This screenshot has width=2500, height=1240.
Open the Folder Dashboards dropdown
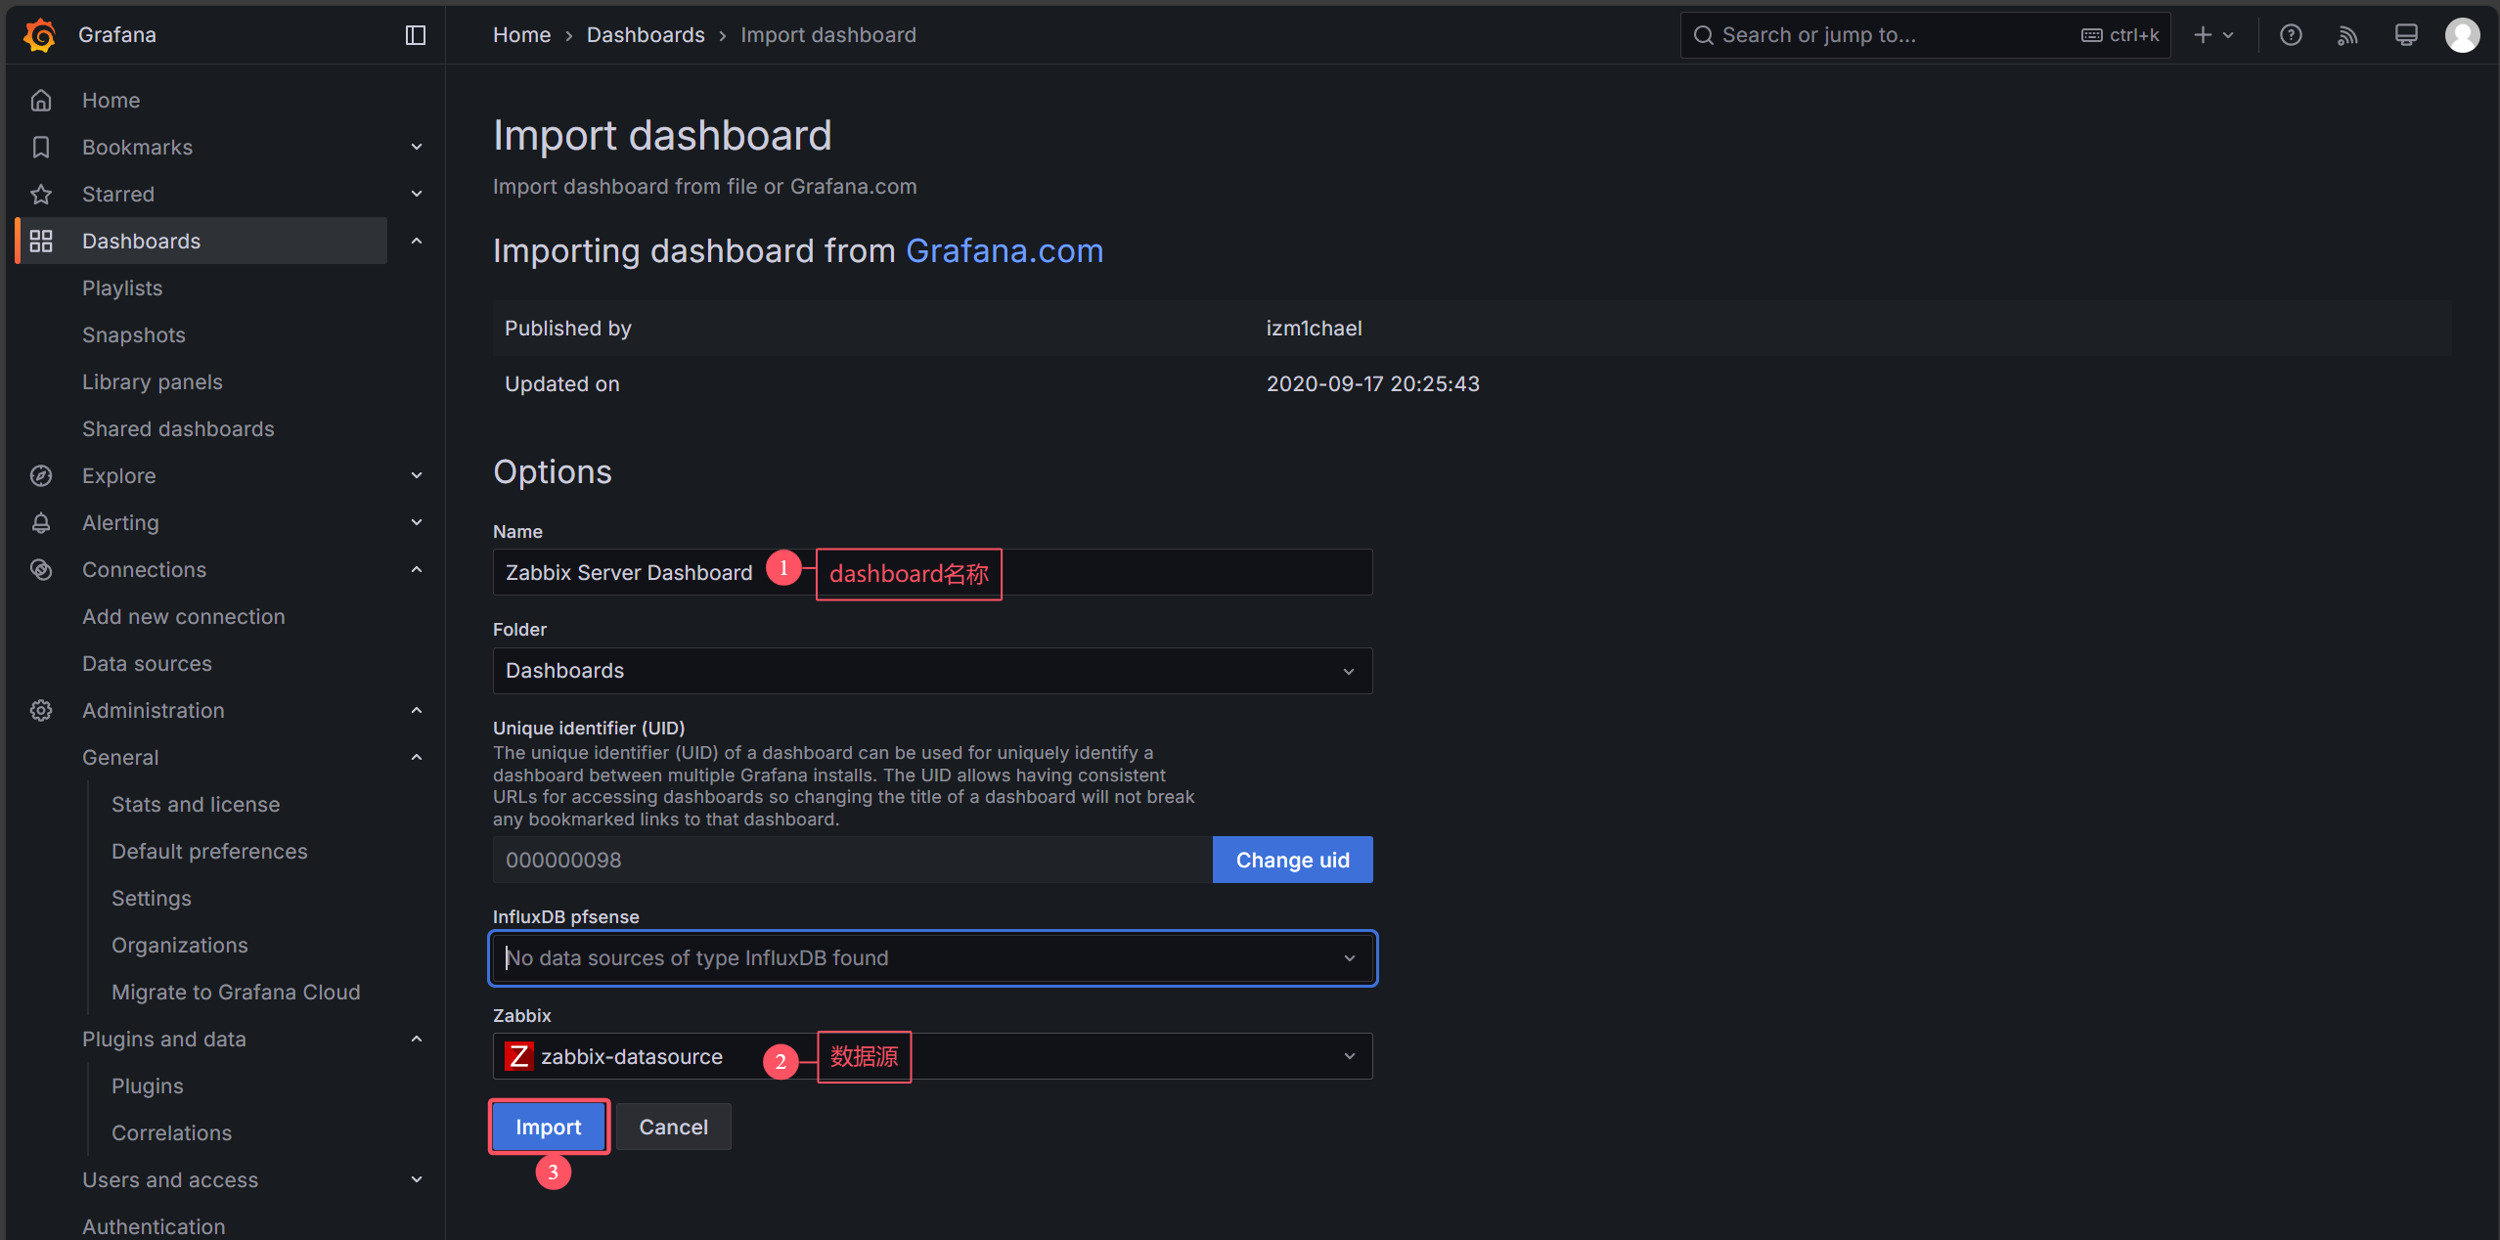click(932, 671)
